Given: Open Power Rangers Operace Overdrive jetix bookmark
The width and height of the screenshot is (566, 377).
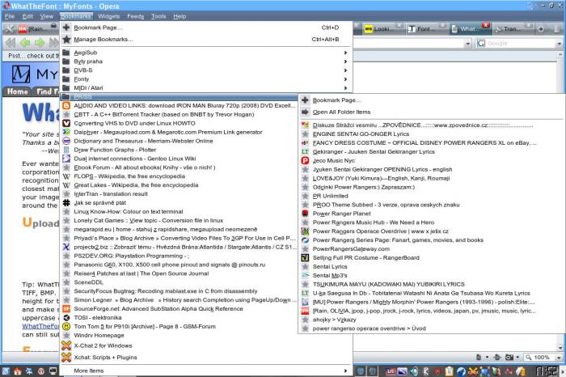Looking at the screenshot, I should tap(431, 231).
